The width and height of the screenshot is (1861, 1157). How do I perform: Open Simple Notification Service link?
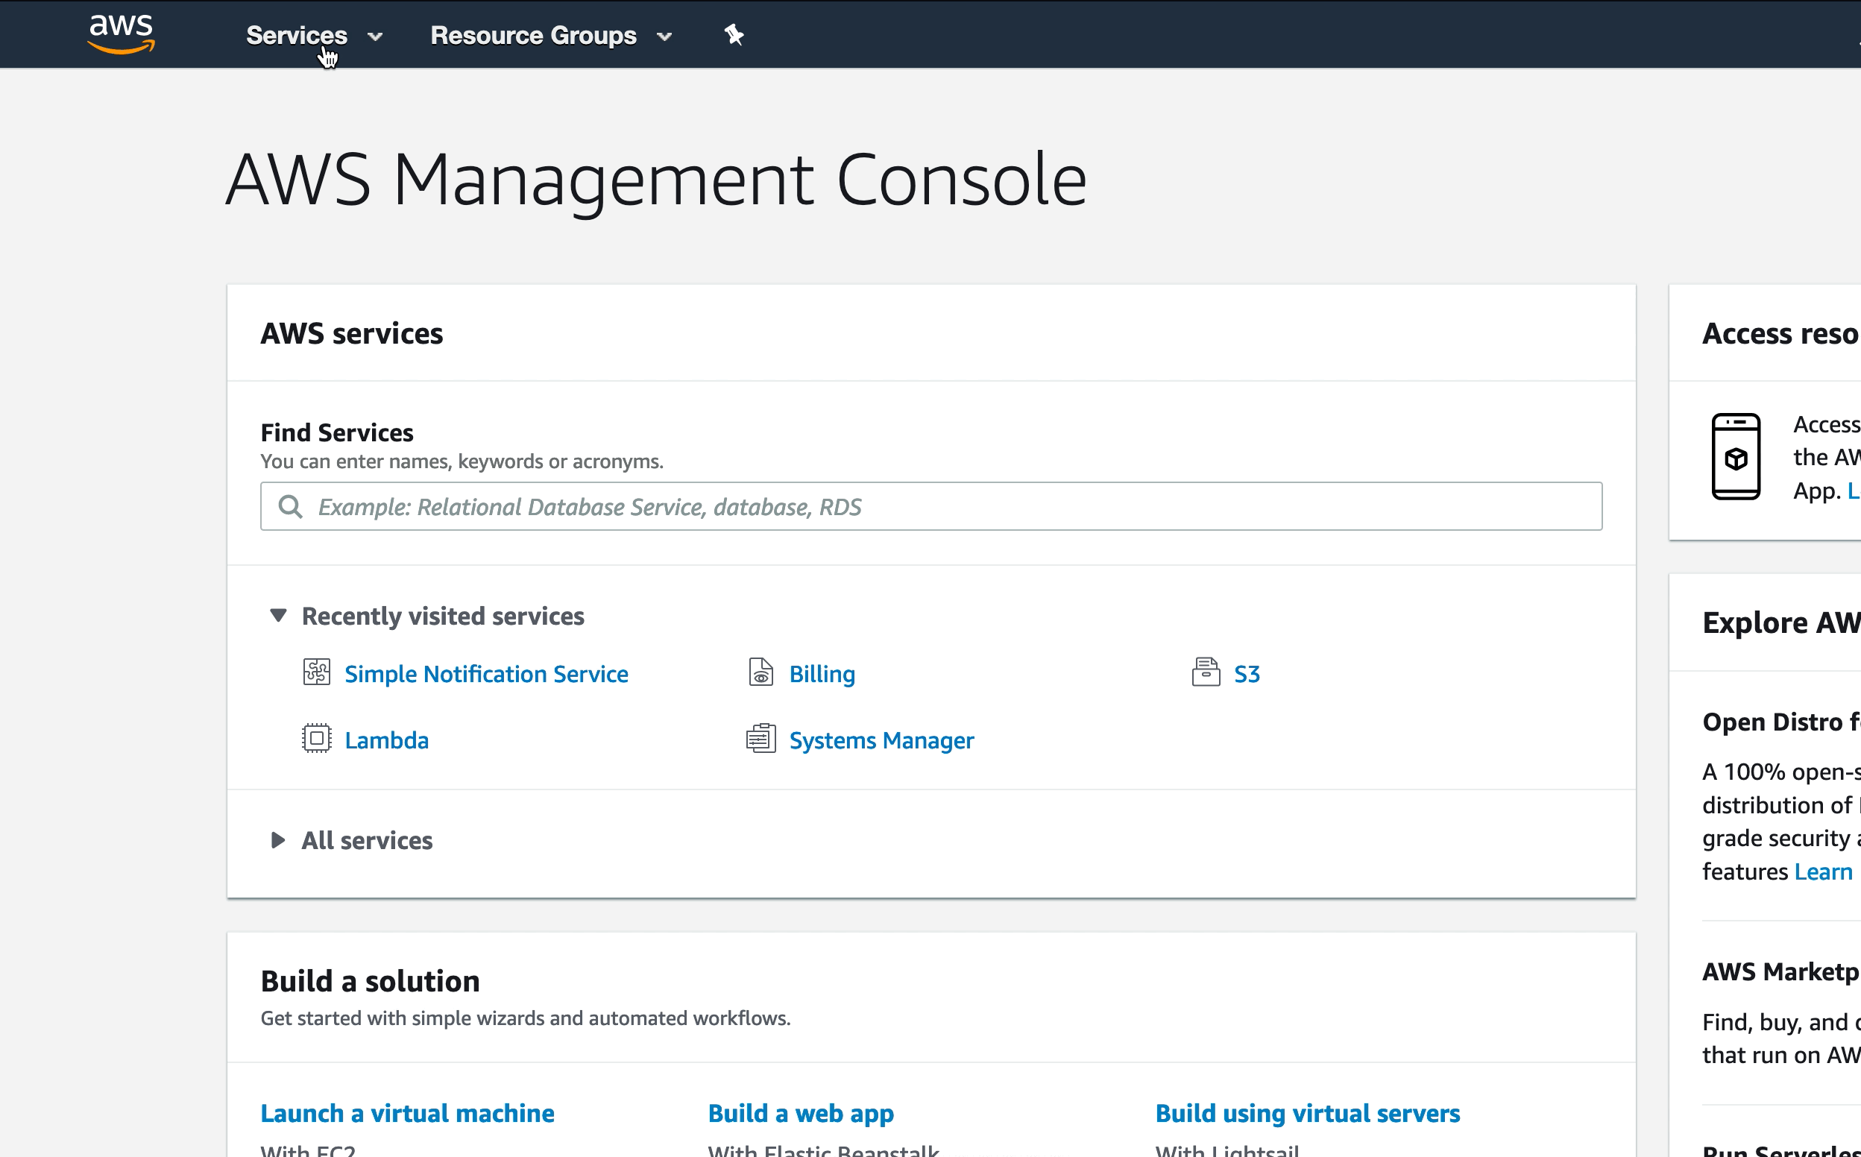click(x=487, y=673)
